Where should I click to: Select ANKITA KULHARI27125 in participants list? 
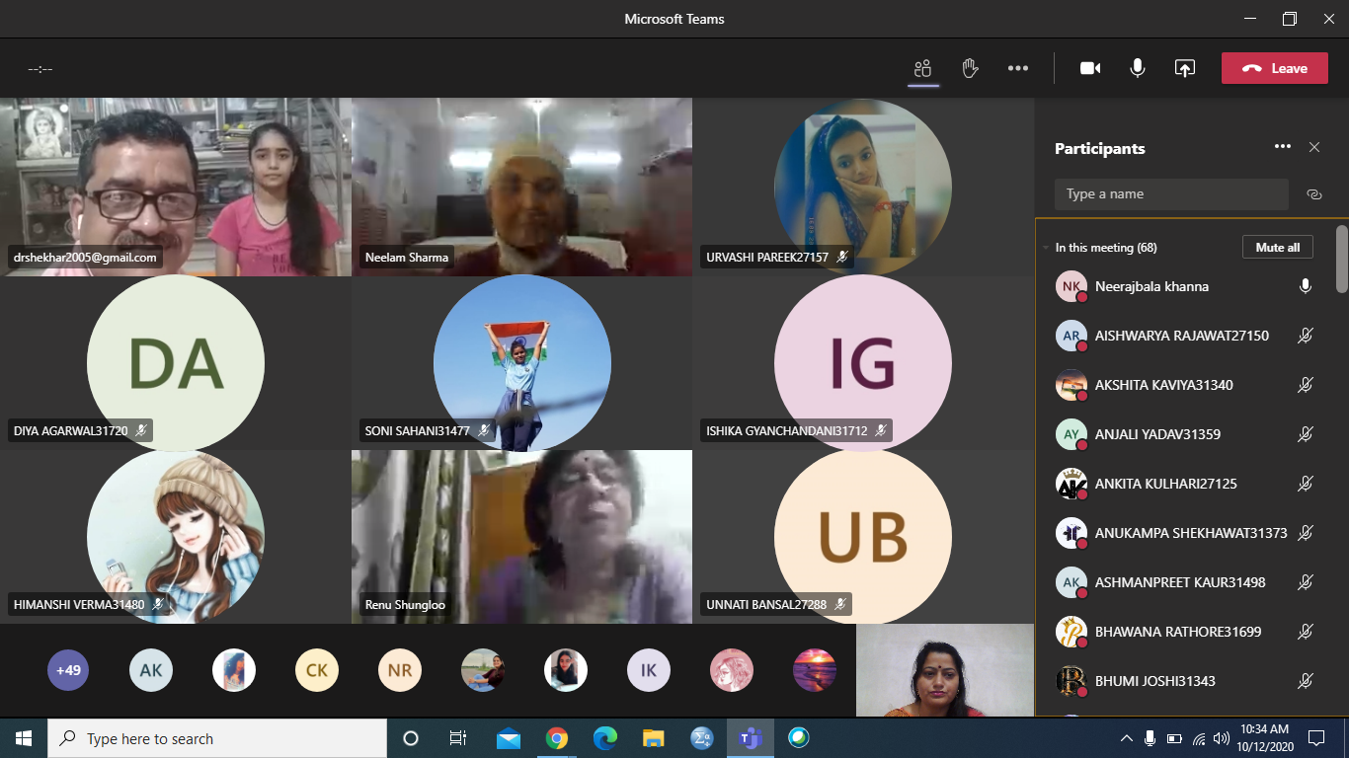(x=1165, y=484)
